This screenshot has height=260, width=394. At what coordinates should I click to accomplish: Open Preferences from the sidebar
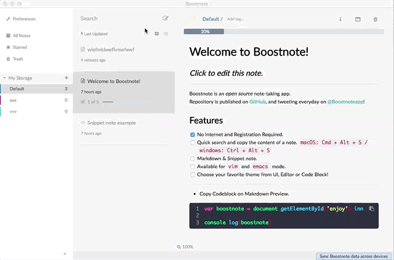(x=21, y=19)
